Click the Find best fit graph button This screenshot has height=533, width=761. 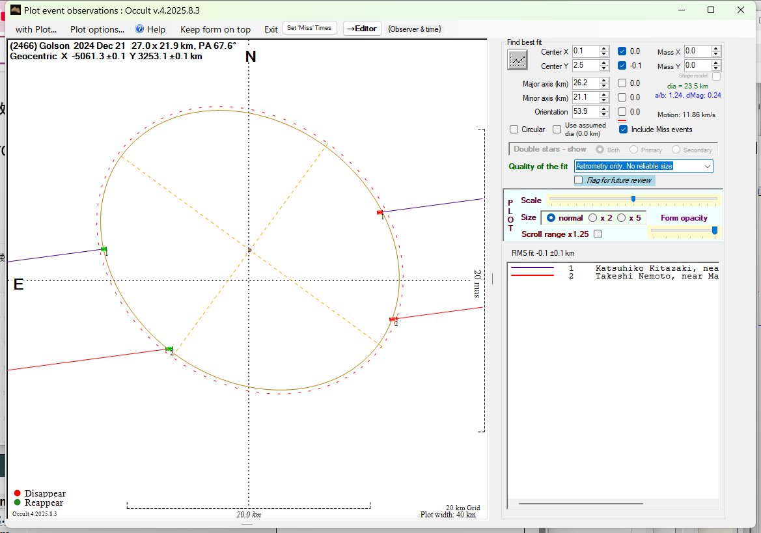click(x=518, y=60)
